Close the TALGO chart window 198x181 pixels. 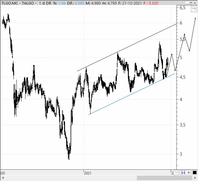195,3
